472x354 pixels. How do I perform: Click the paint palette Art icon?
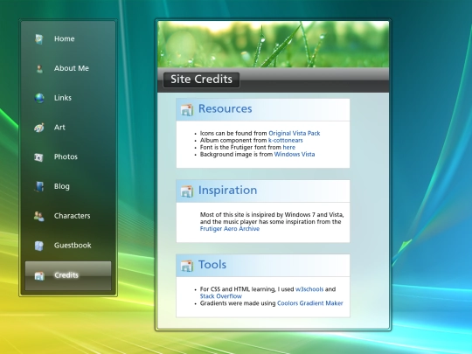tap(39, 128)
